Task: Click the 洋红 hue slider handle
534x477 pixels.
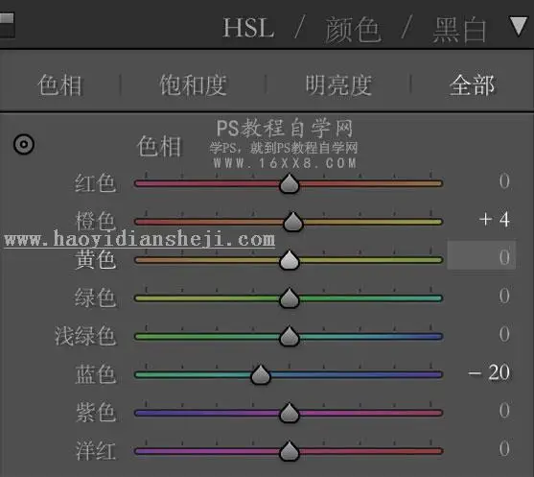Action: (x=290, y=451)
